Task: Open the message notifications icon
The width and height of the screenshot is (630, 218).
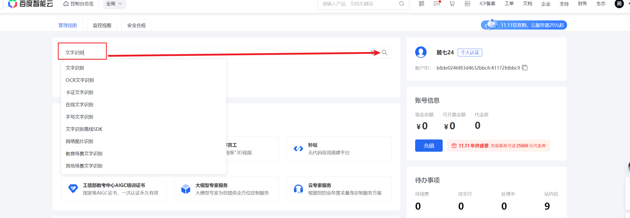Action: coord(437,4)
